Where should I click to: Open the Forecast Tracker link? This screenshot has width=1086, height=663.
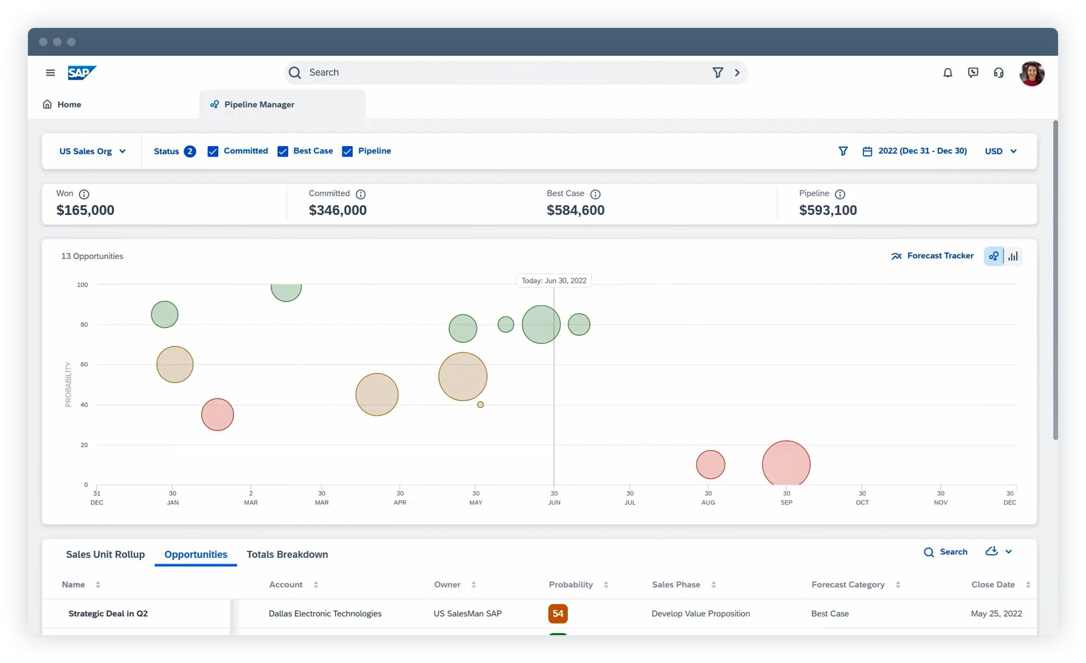pyautogui.click(x=933, y=256)
